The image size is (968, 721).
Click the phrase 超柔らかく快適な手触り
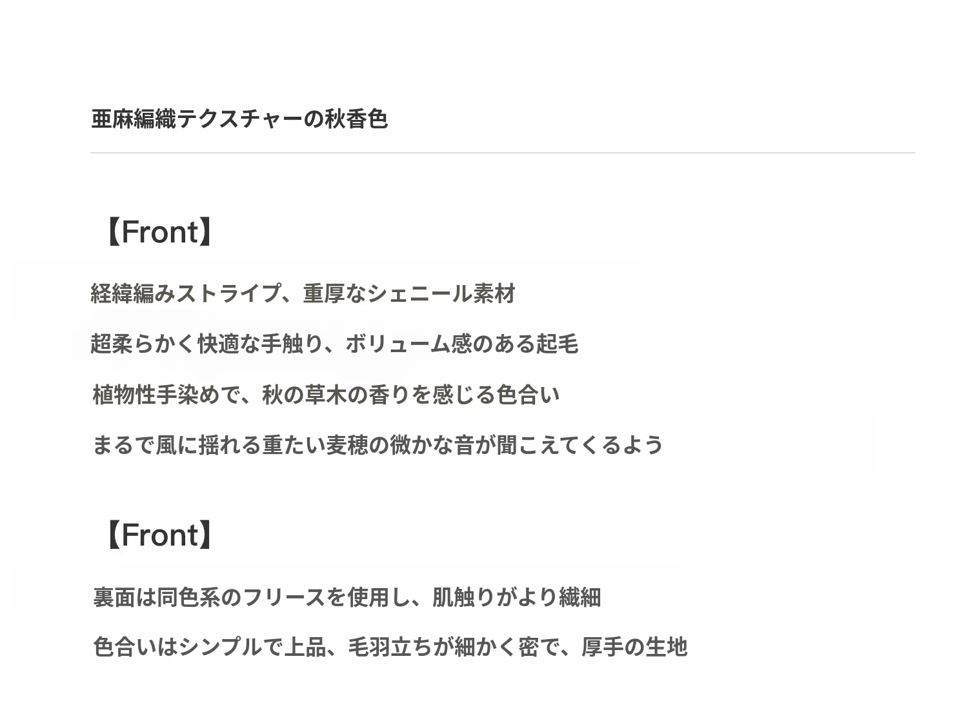pyautogui.click(x=207, y=344)
